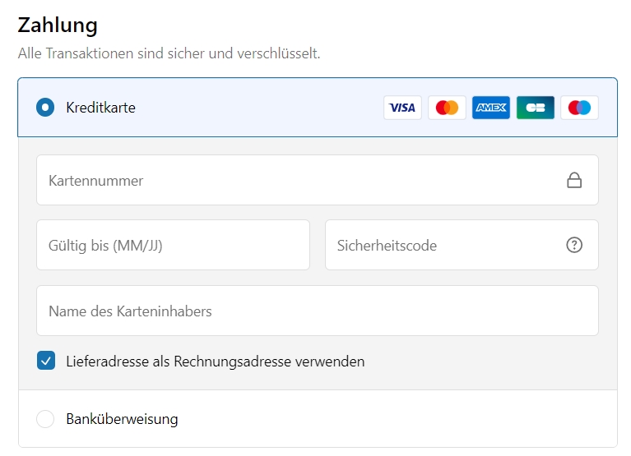
Task: Open the Sicherheitscode help question mark
Action: [x=574, y=245]
